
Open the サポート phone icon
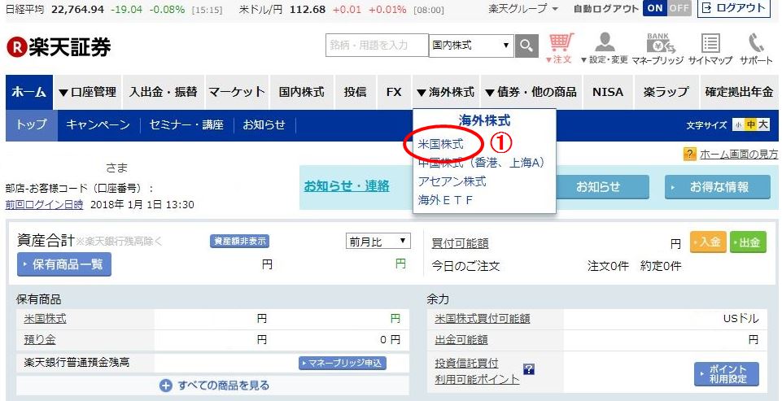[x=756, y=48]
